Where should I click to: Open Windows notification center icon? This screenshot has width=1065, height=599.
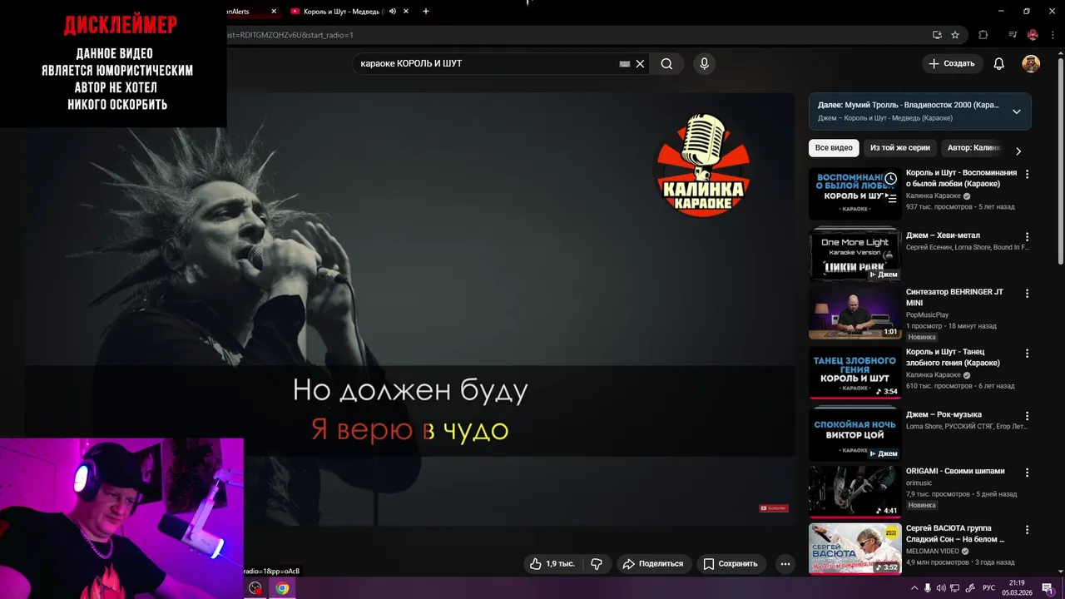coord(1048,588)
